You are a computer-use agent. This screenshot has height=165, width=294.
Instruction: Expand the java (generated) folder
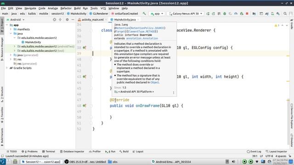pos(11,55)
